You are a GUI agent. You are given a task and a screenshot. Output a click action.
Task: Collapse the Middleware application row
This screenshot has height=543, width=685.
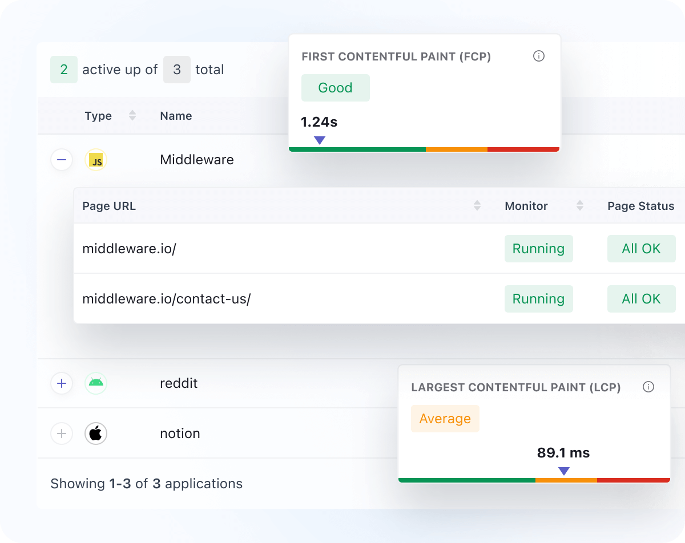point(62,160)
